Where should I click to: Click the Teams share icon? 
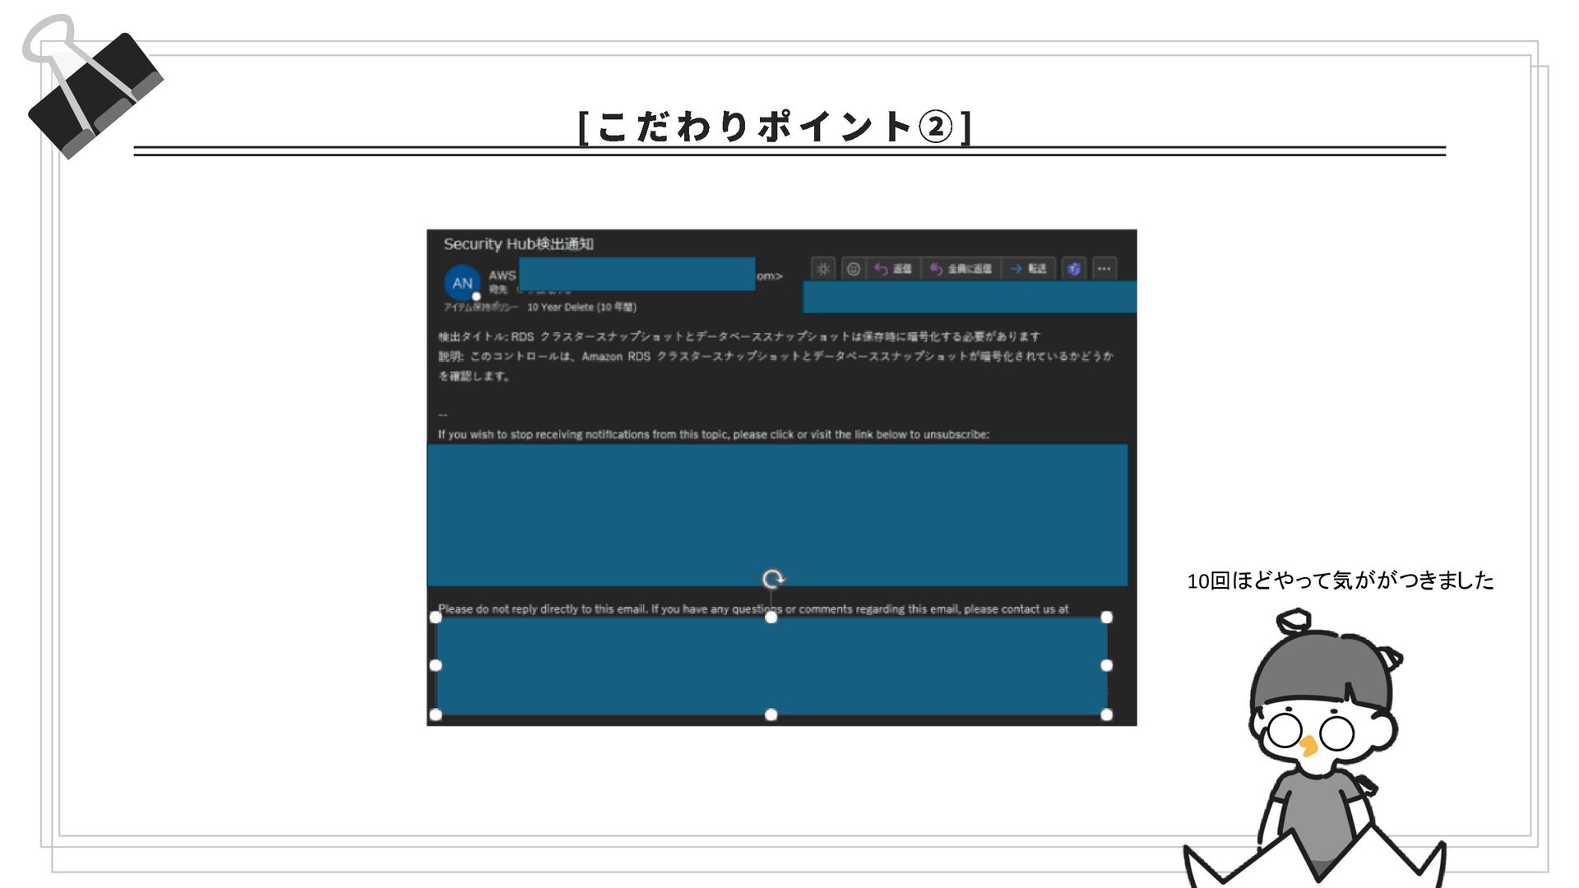tap(1073, 269)
